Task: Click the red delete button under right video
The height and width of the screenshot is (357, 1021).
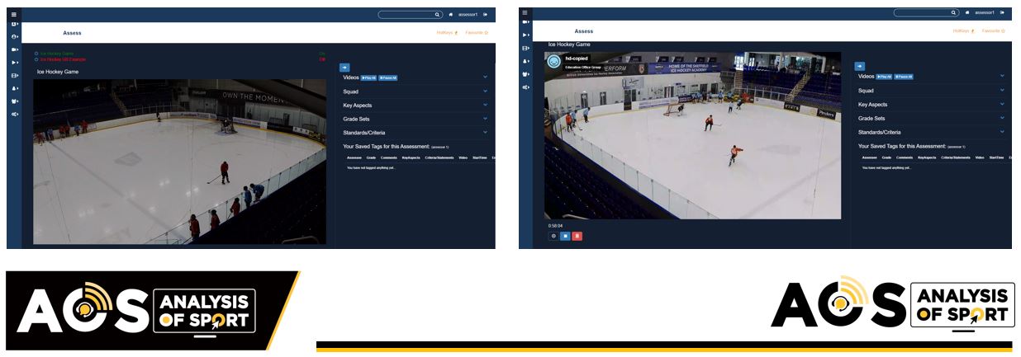Action: [x=577, y=236]
